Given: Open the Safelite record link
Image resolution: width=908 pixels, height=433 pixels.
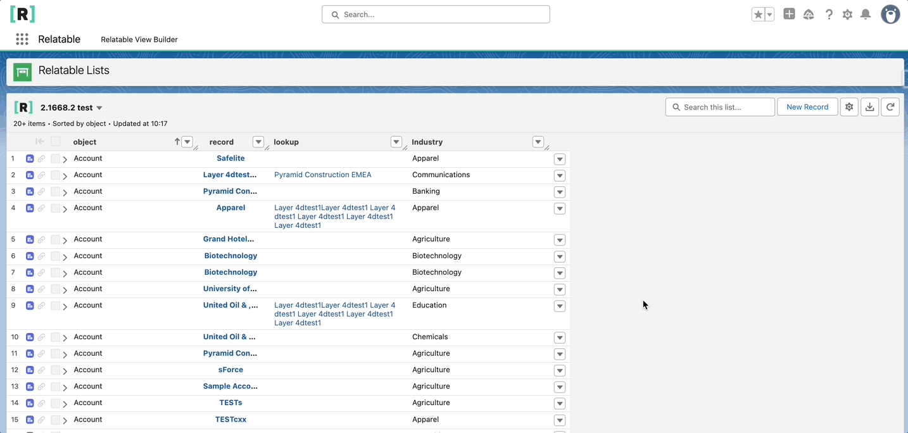Looking at the screenshot, I should (x=230, y=158).
